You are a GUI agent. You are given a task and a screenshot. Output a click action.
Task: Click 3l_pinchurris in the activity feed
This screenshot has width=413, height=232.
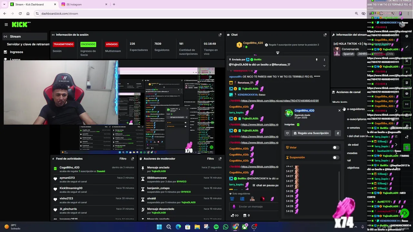click(x=68, y=209)
